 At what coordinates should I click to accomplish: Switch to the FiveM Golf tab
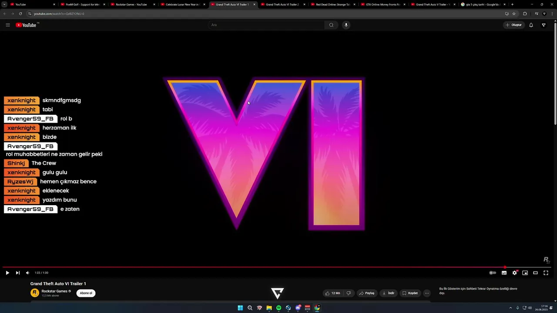coord(83,4)
